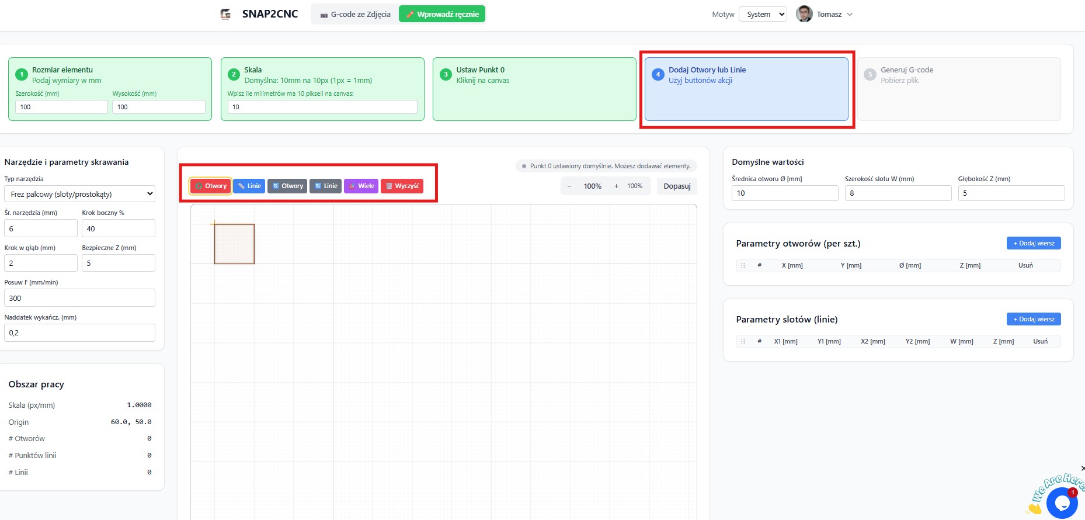Open the Motyw System theme dropdown
This screenshot has width=1085, height=520.
763,14
